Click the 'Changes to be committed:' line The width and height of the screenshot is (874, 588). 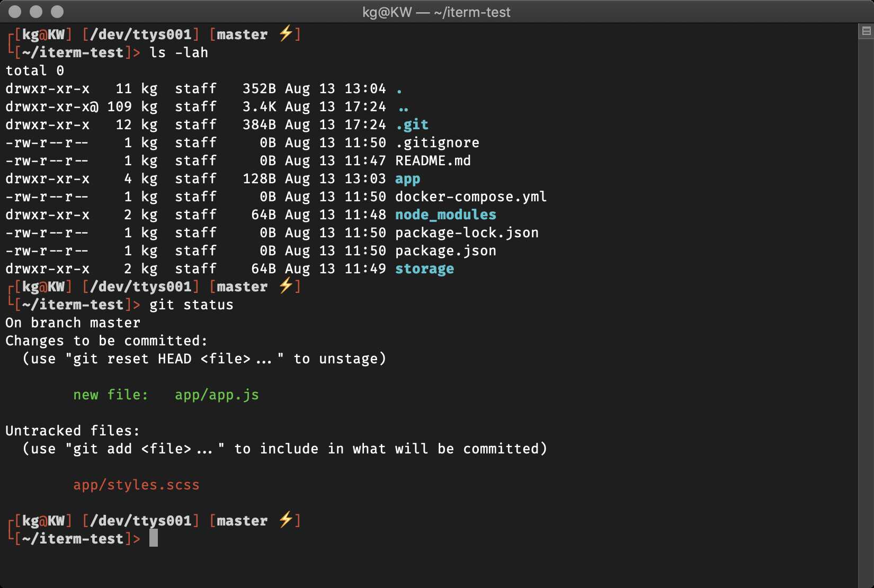tap(107, 341)
